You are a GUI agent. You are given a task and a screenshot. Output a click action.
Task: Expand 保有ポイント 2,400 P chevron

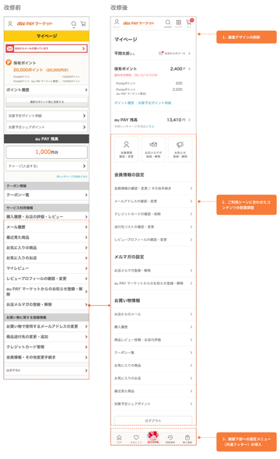(189, 68)
